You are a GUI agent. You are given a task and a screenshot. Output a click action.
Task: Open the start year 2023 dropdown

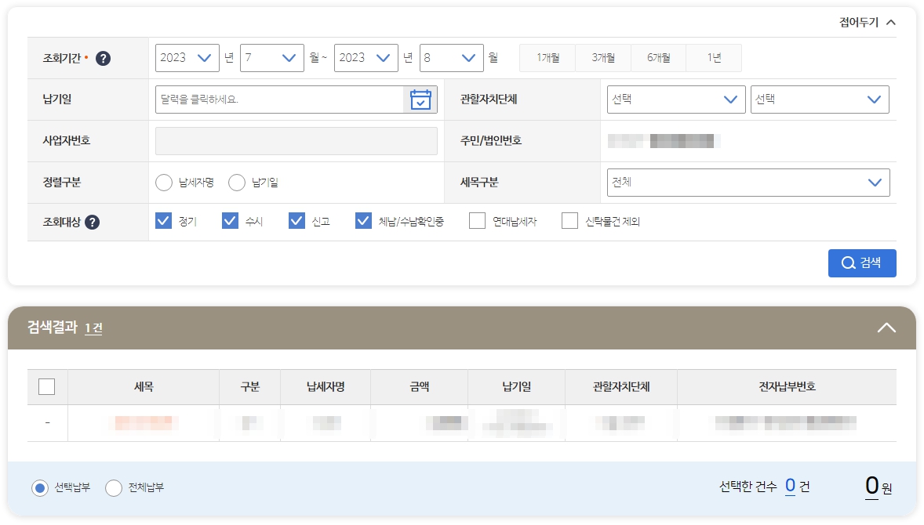[x=187, y=57]
